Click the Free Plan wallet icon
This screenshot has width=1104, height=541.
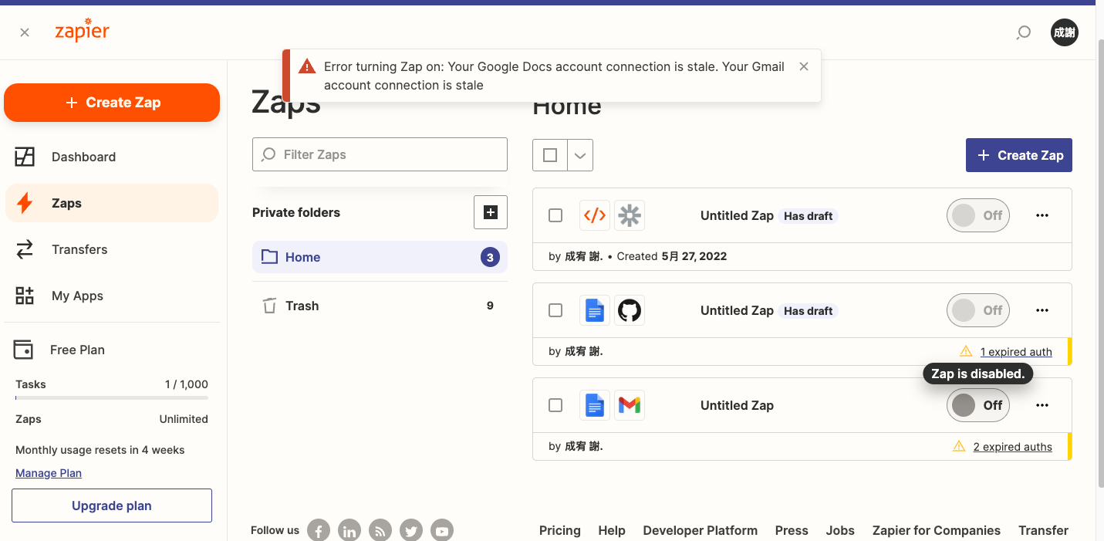click(x=23, y=350)
